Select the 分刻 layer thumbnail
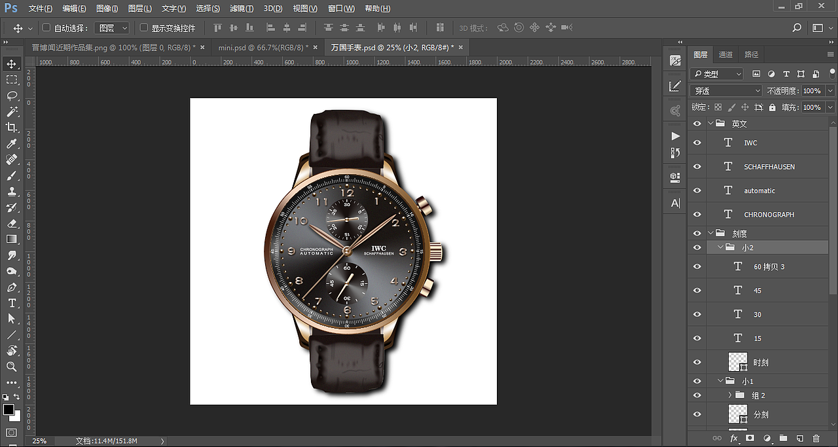 (738, 414)
